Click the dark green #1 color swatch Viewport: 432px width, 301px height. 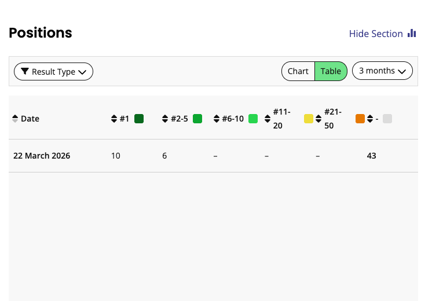pos(139,119)
